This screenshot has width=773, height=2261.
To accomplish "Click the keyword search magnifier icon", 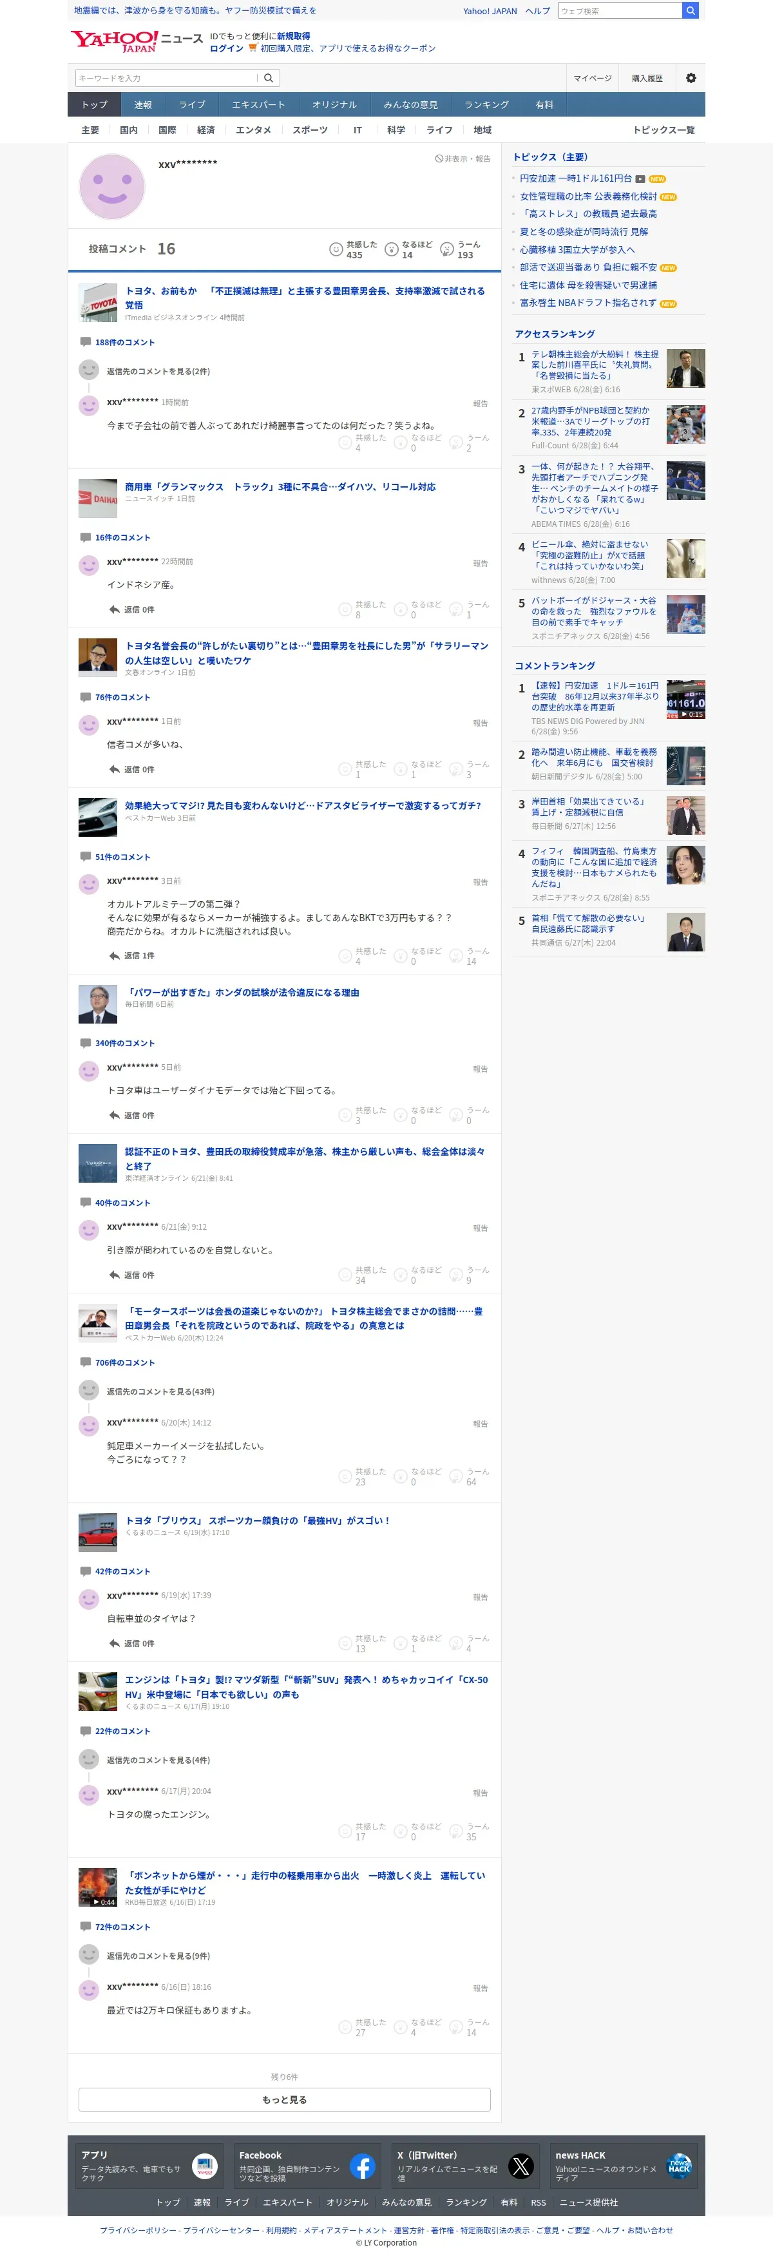I will point(269,78).
